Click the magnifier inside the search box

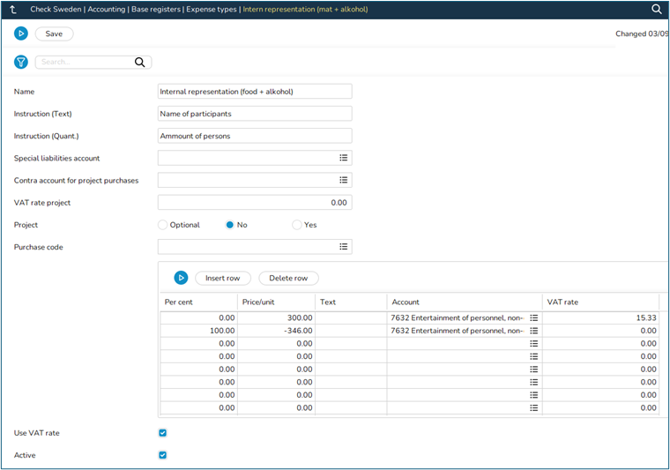[x=139, y=63]
